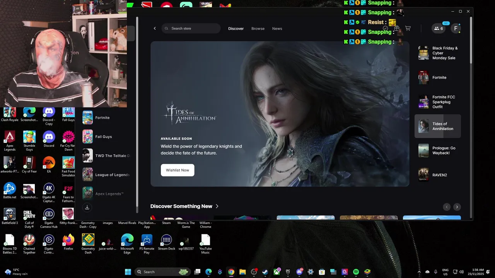The height and width of the screenshot is (278, 495).
Task: Open Fast Food Simulator desktop icon
Action: (68, 167)
